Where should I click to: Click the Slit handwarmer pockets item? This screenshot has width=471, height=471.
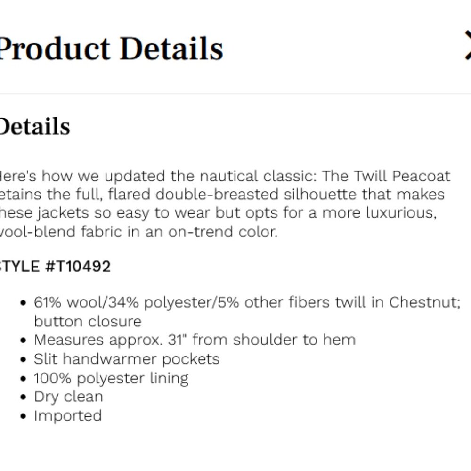[x=126, y=359]
